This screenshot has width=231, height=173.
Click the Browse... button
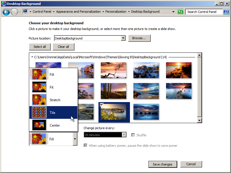point(139,38)
